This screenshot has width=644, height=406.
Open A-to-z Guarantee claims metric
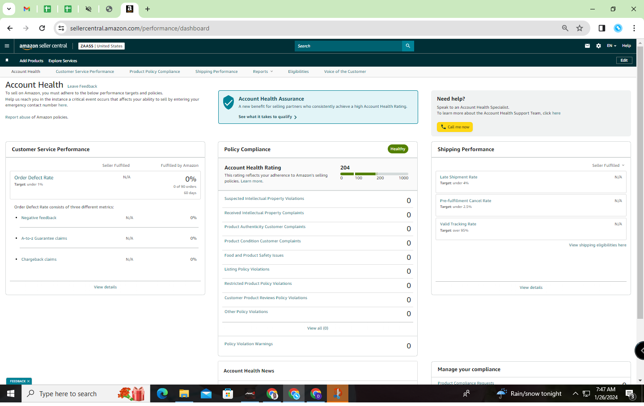[44, 238]
